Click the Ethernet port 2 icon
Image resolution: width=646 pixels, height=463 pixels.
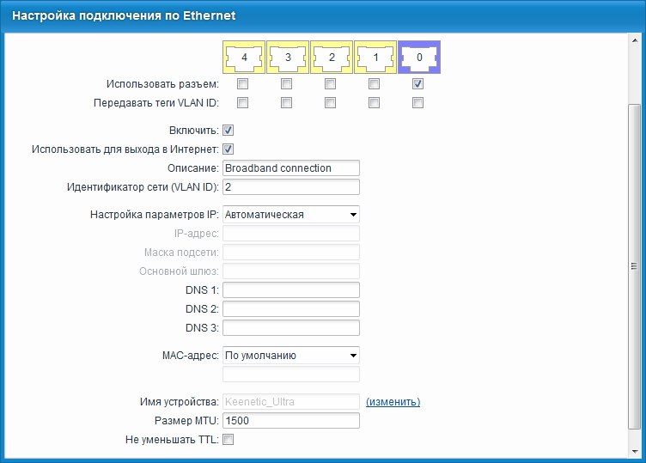pos(331,58)
